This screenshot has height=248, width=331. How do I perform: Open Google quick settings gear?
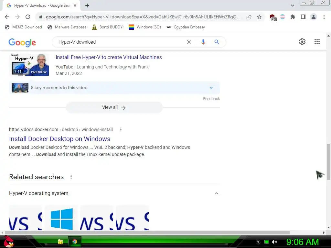point(302,42)
